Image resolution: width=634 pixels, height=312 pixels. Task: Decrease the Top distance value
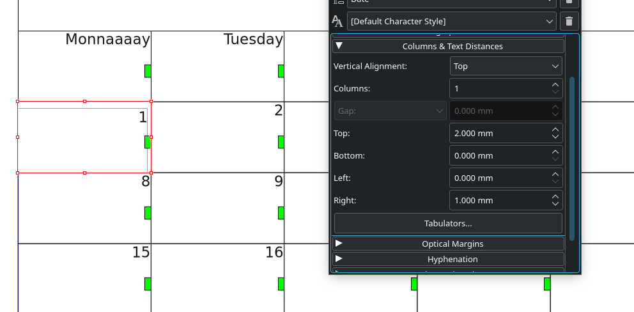555,137
